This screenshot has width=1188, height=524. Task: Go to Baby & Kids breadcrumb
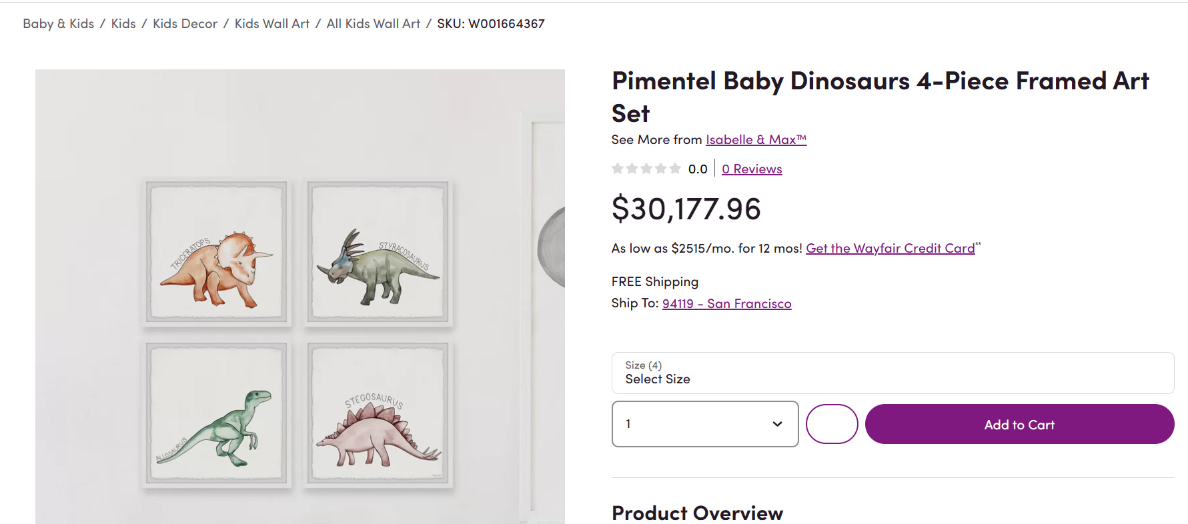click(x=58, y=24)
